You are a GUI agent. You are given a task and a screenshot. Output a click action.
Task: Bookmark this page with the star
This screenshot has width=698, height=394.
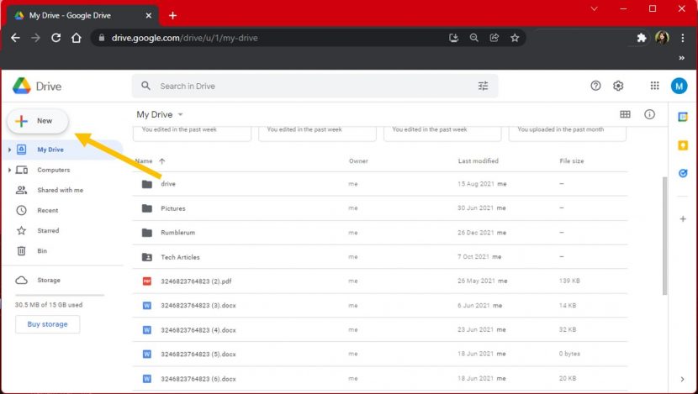[515, 38]
